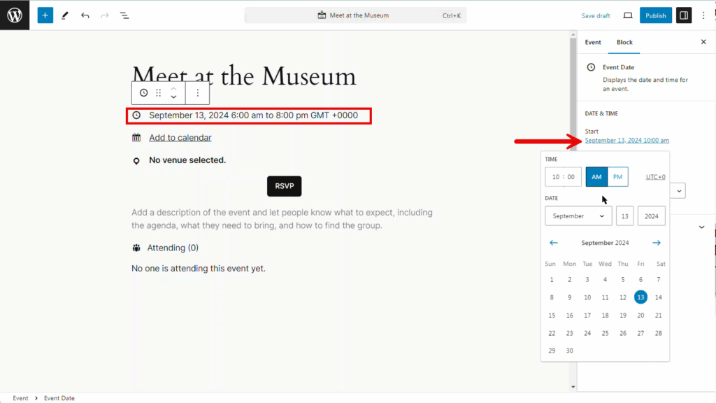716x403 pixels.
Task: Select the Tools pencil icon
Action: (65, 15)
